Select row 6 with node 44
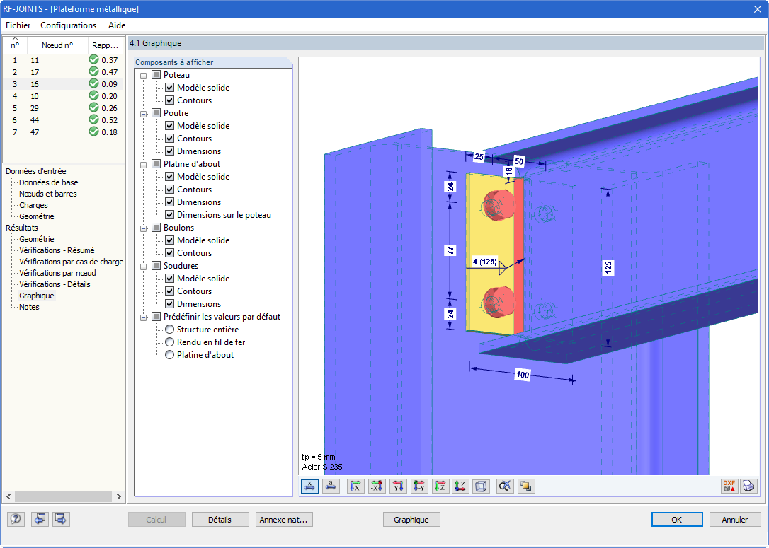This screenshot has height=548, width=769. pos(64,120)
